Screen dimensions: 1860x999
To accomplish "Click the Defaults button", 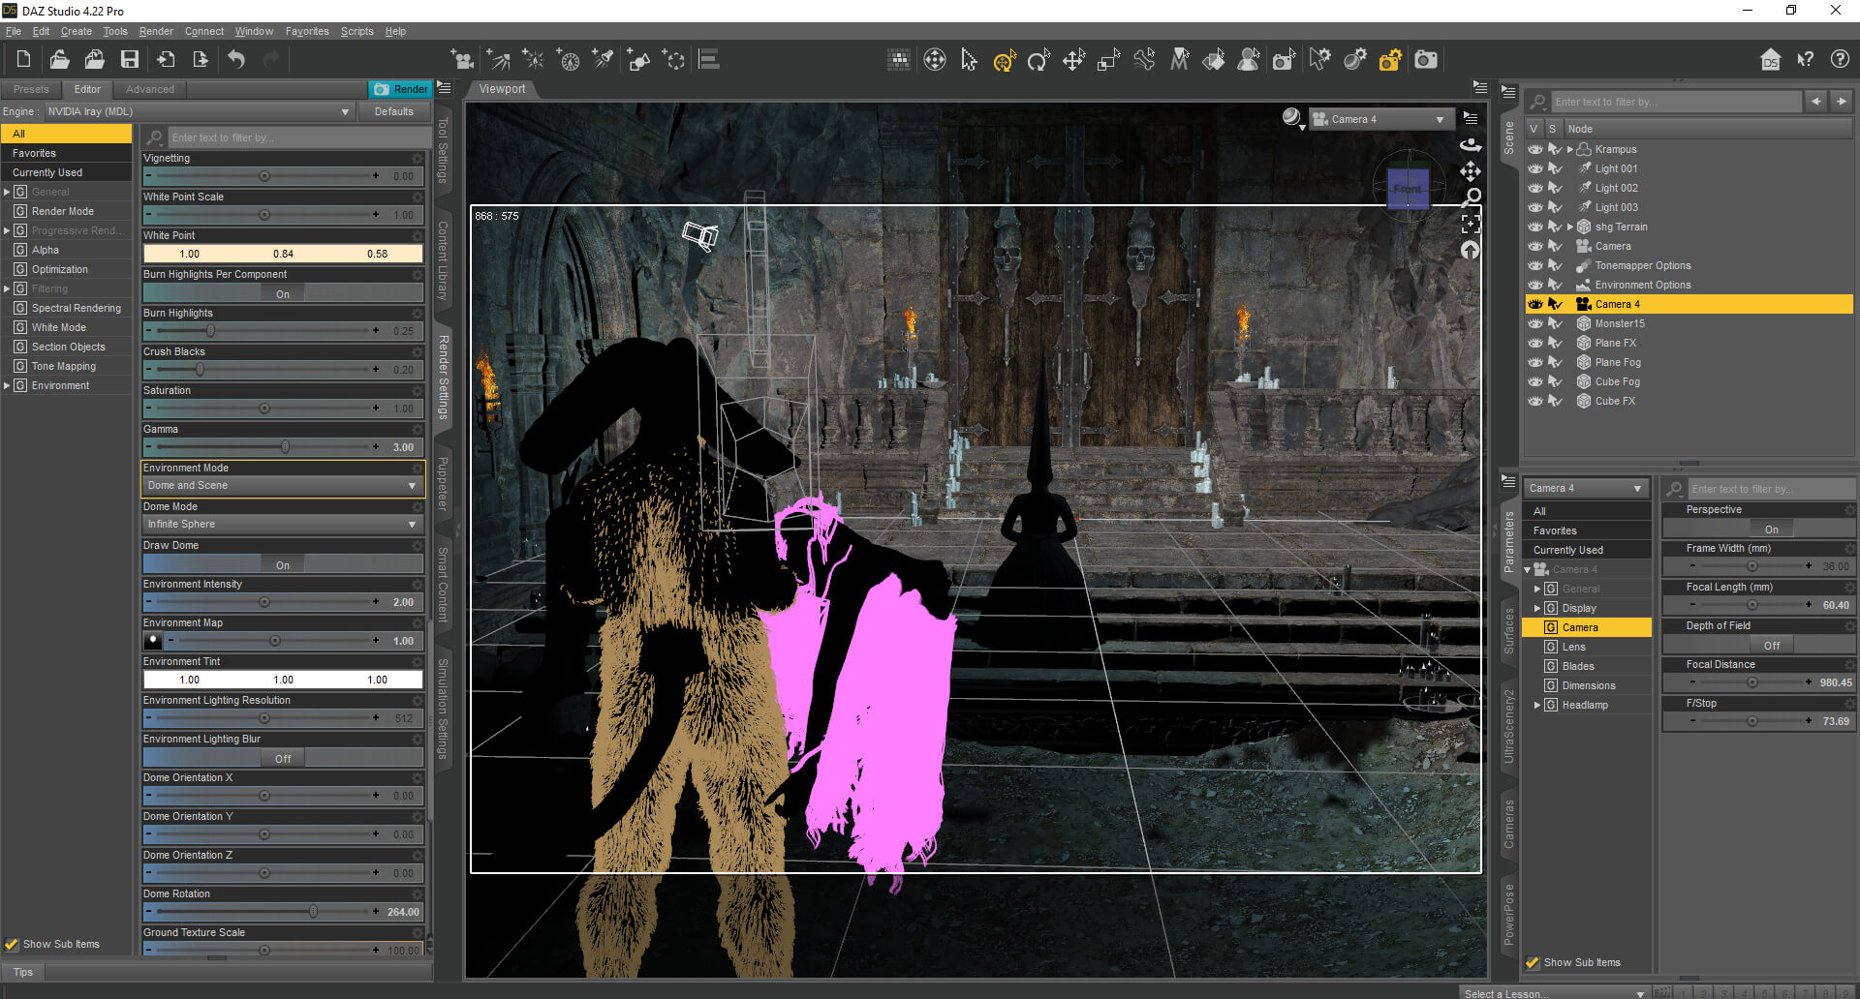I will (x=393, y=111).
